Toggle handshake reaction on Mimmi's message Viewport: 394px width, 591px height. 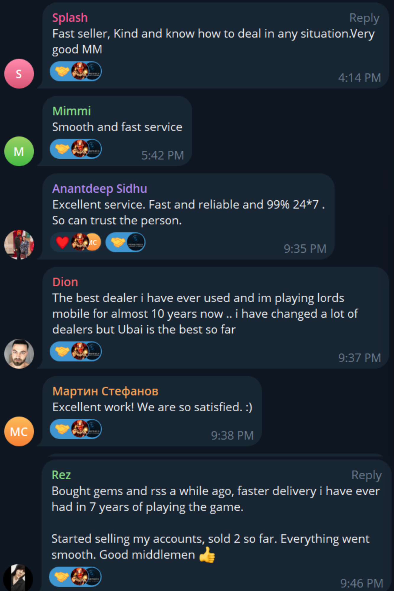[62, 149]
